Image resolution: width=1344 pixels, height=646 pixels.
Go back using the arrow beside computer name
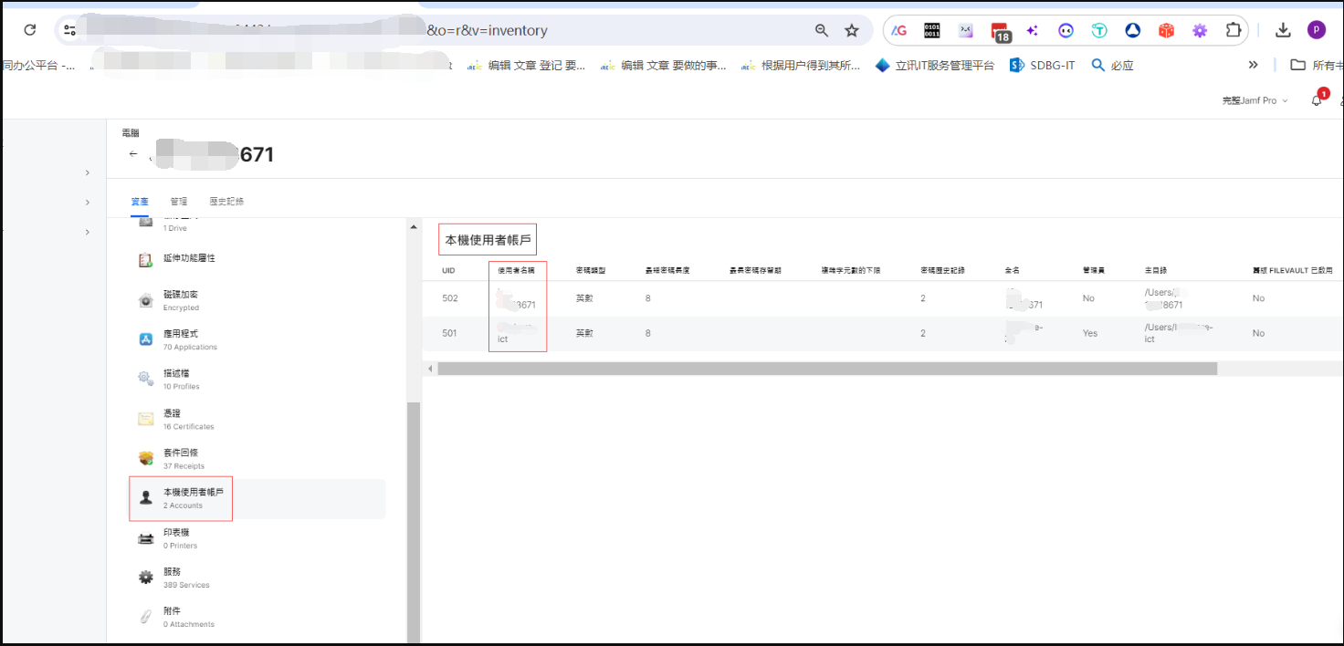coord(133,154)
